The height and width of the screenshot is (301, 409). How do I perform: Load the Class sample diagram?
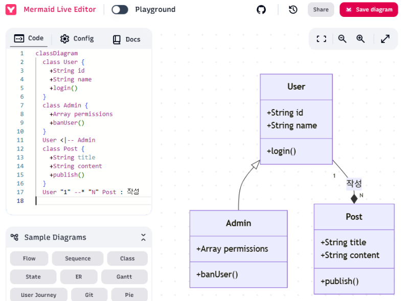point(127,259)
